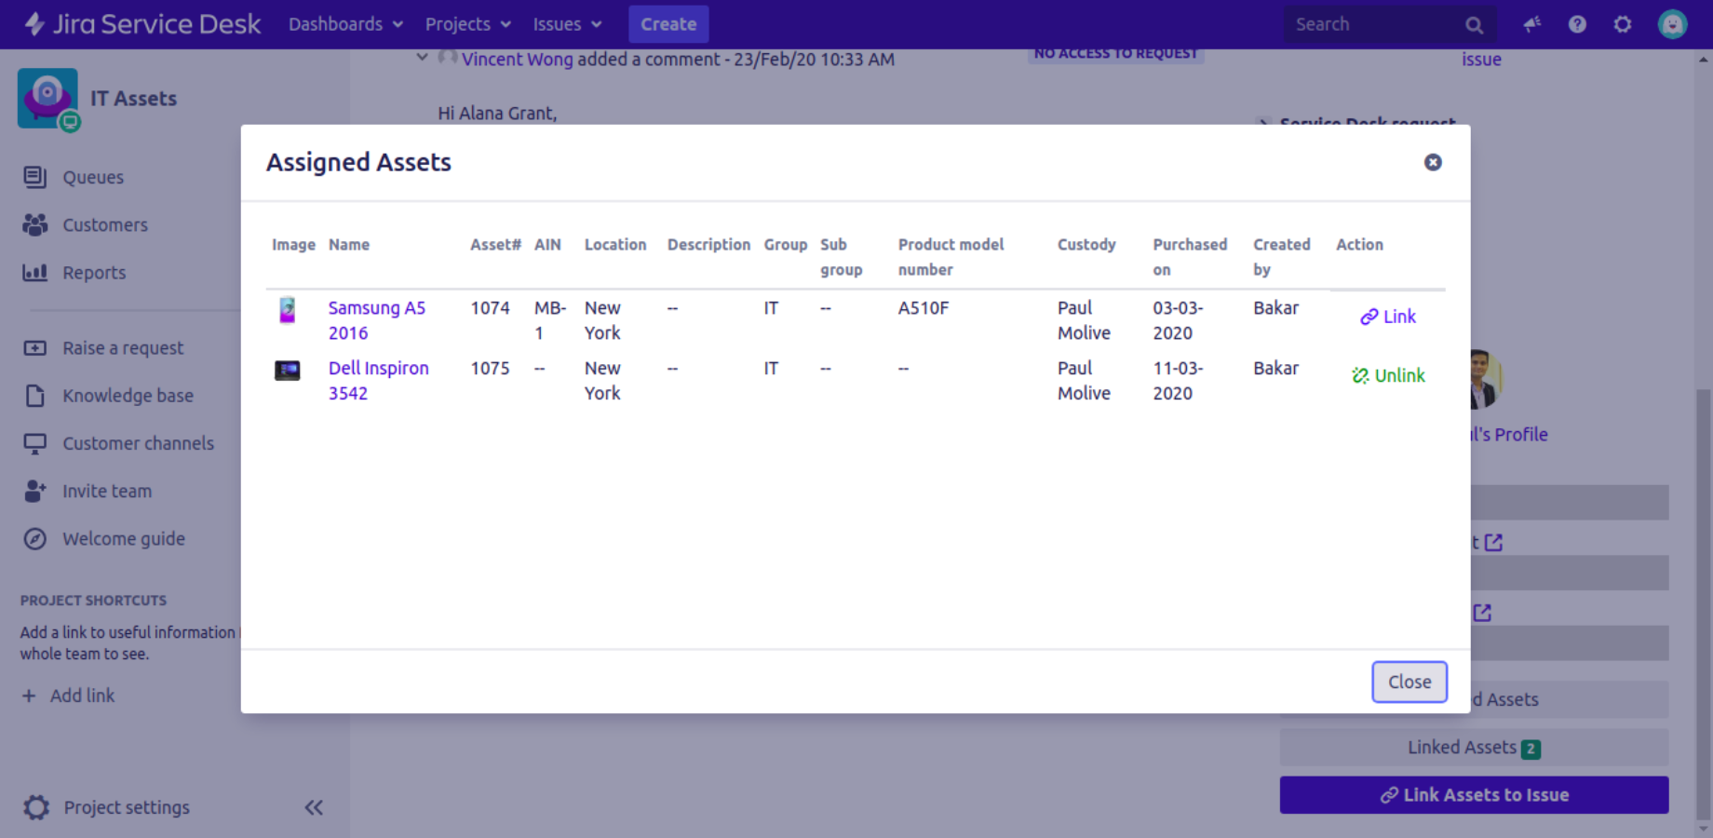Open Vincent Wong's profile link
Viewport: 1713px width, 838px height.
518,59
